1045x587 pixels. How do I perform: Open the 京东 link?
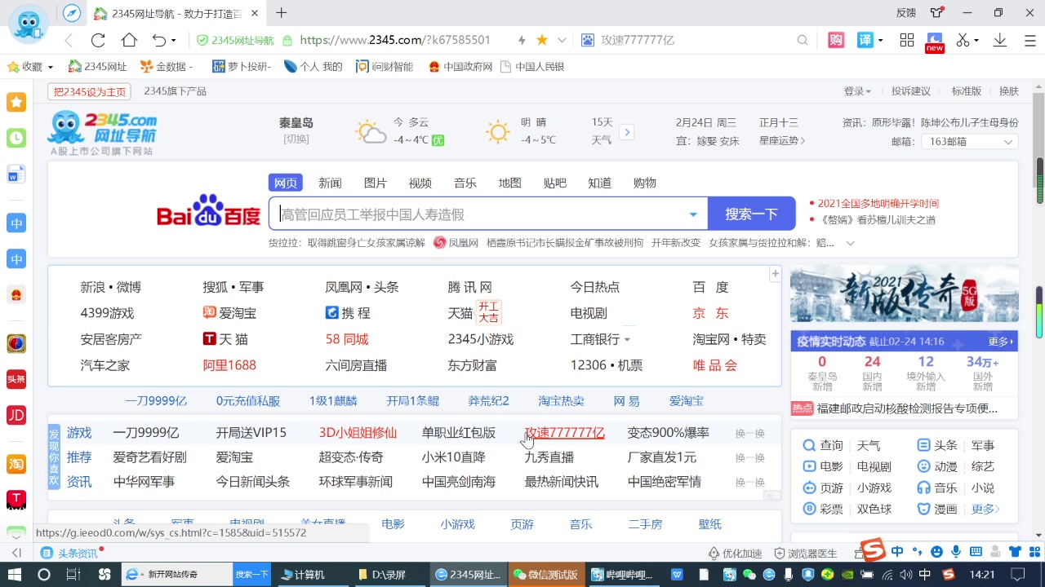(710, 313)
